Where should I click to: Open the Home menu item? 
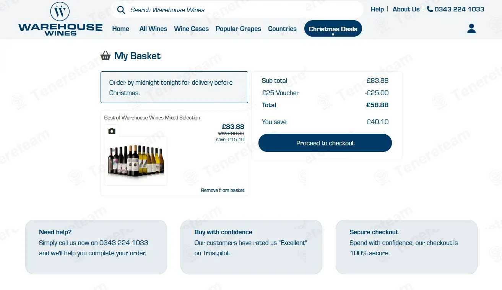point(120,29)
